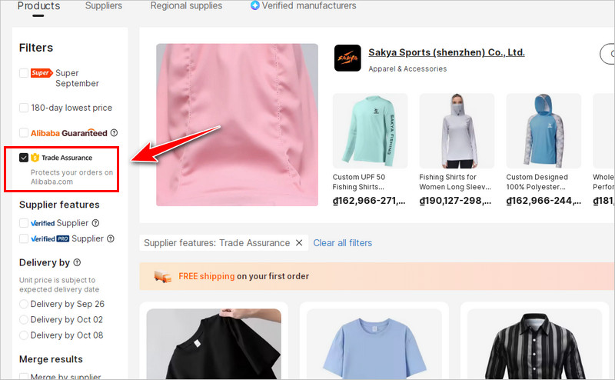Switch to the Suppliers tab
Screen dimensions: 615x380
point(104,6)
